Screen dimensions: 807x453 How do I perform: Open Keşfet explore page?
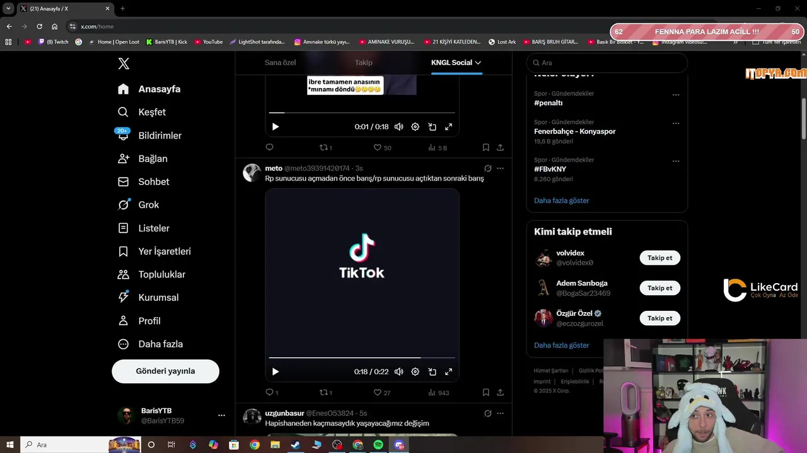pos(142,112)
